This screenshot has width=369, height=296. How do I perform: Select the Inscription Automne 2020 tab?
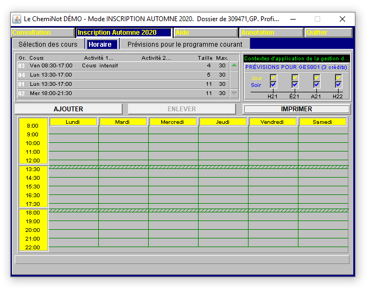pyautogui.click(x=124, y=33)
